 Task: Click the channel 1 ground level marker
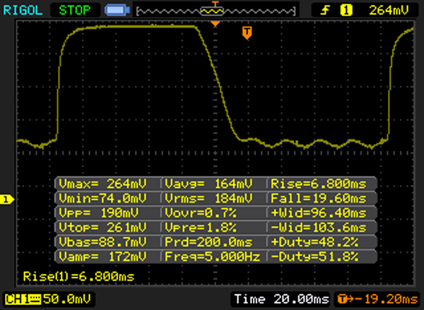click(x=5, y=201)
